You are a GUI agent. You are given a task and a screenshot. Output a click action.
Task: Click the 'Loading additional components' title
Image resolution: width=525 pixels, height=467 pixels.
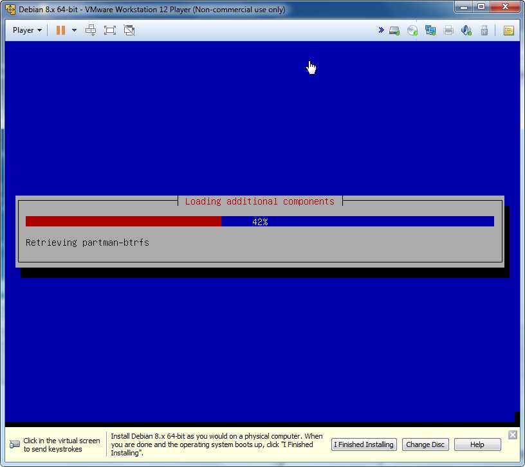click(260, 201)
